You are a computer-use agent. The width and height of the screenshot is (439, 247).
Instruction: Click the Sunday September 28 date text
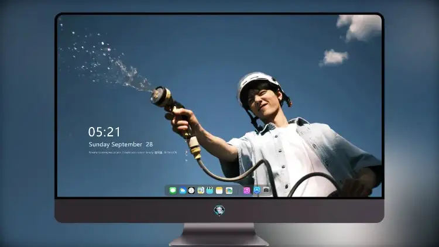tap(121, 144)
